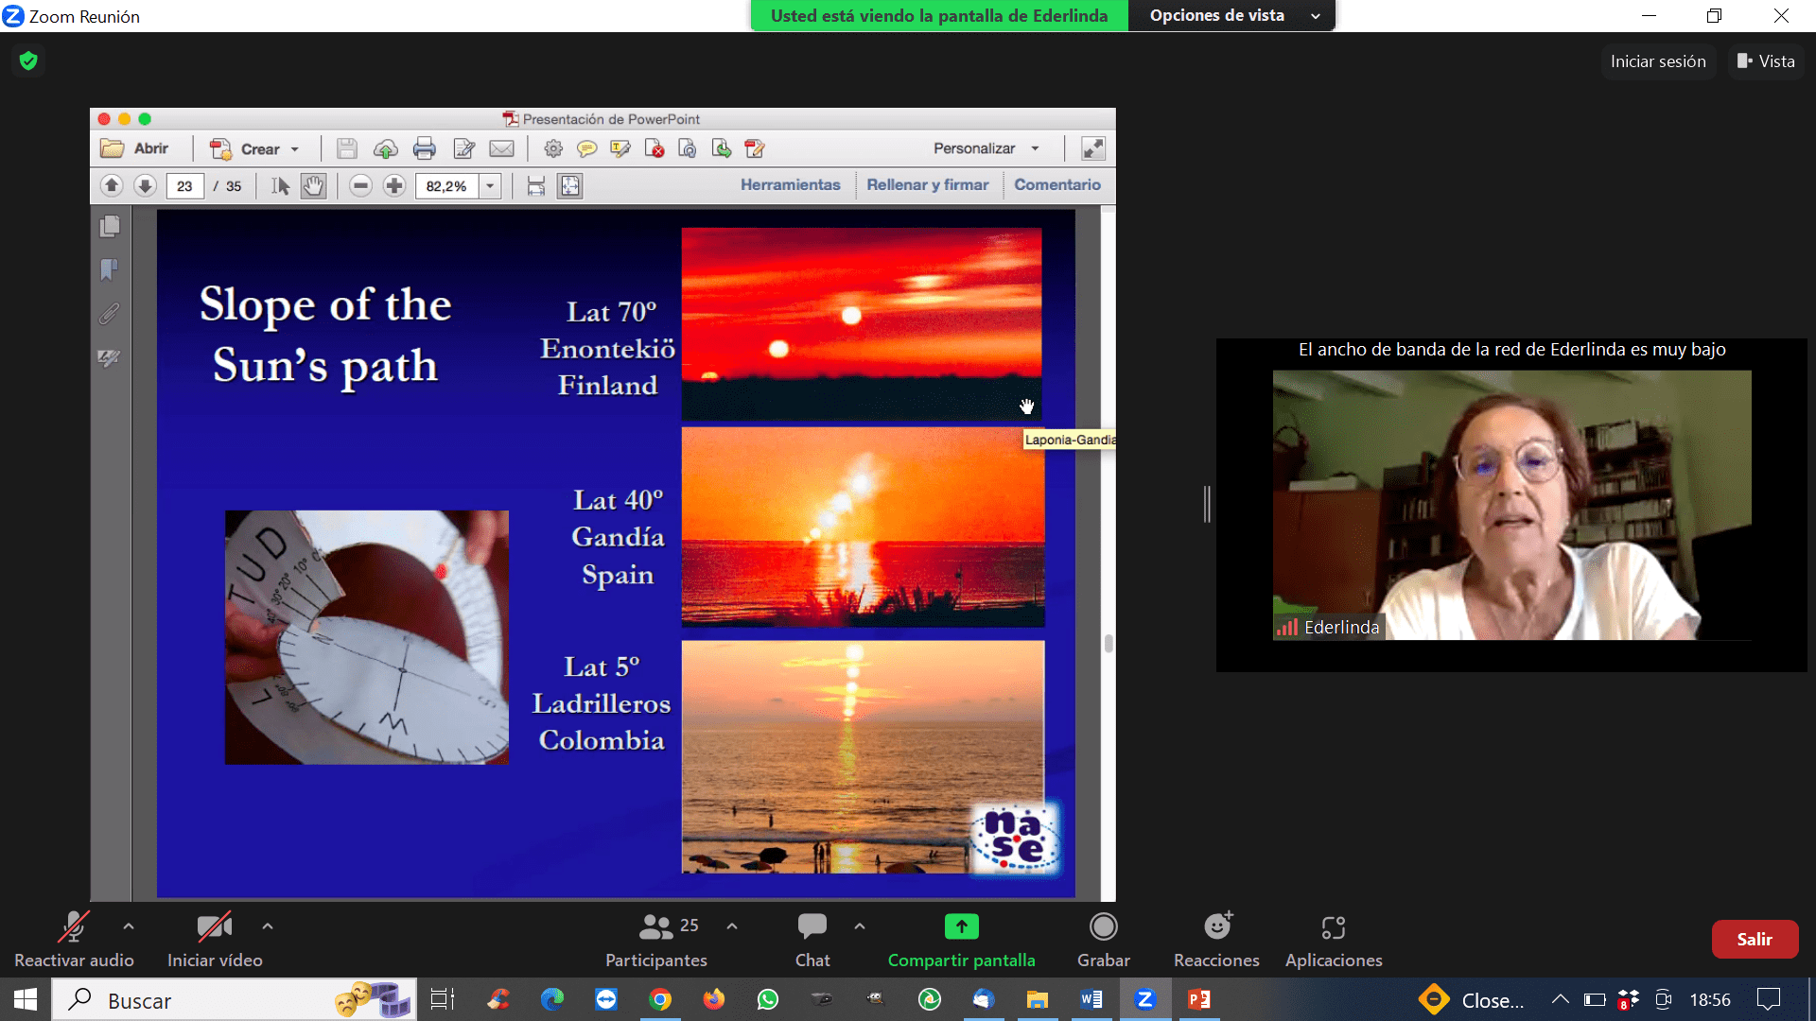Open WhatsApp from the taskbar
The width and height of the screenshot is (1816, 1021).
768,999
